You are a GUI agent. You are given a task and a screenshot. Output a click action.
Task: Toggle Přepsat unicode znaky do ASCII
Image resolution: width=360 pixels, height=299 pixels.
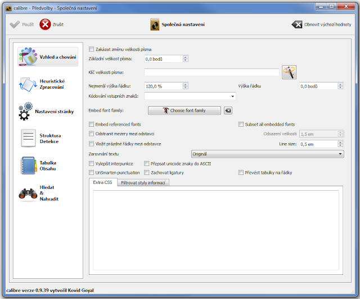point(146,164)
